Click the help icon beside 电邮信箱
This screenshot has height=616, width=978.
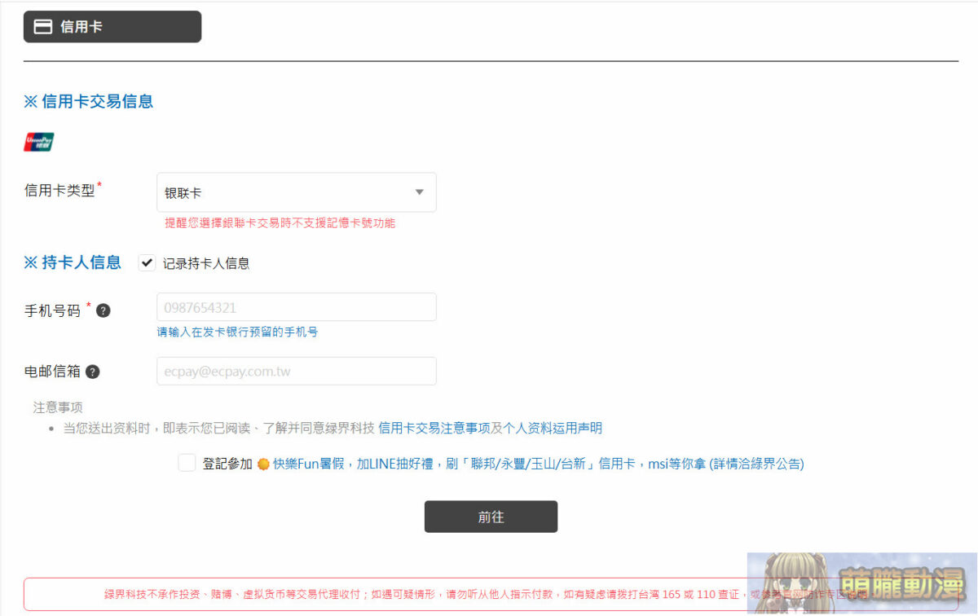92,372
